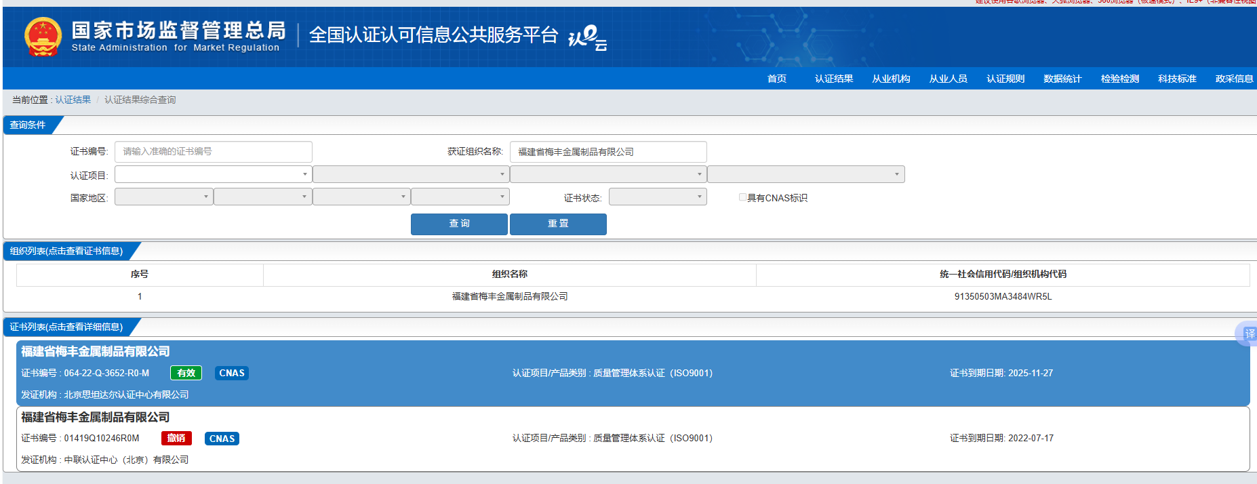This screenshot has height=484, width=1257.
Task: Click CNAS badge on the revoked certificate
Action: 222,439
